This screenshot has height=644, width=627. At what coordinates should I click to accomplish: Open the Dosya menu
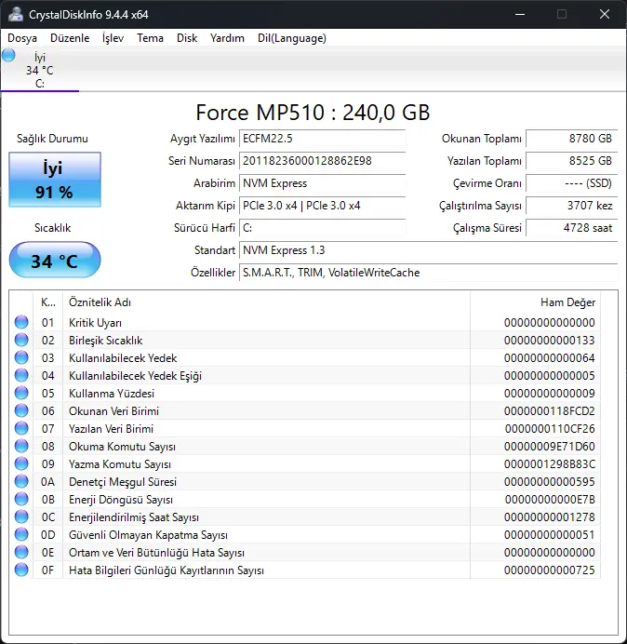22,38
